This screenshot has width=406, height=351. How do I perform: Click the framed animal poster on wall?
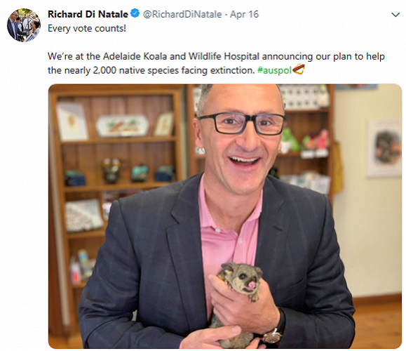point(384,148)
